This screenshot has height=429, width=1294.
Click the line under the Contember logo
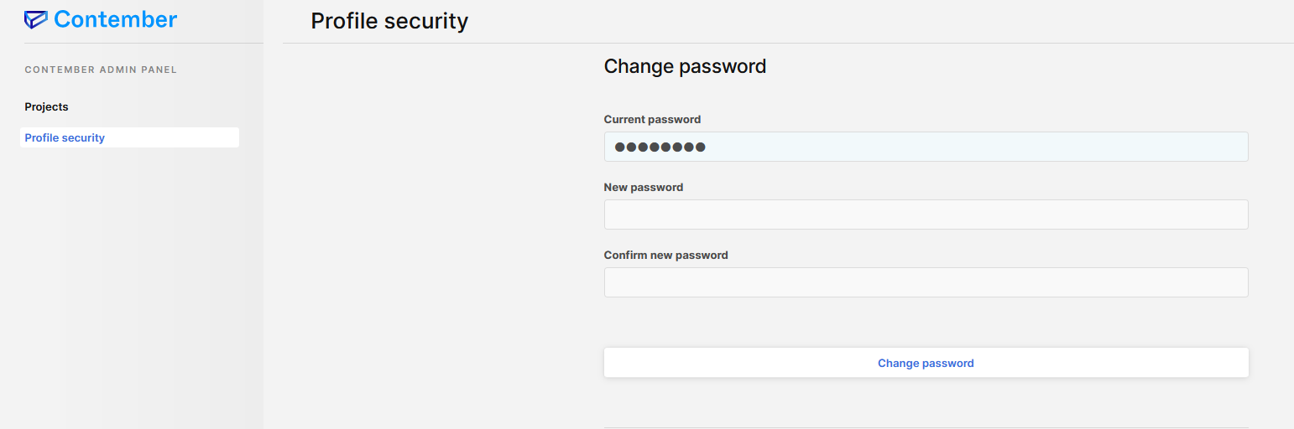pyautogui.click(x=143, y=43)
